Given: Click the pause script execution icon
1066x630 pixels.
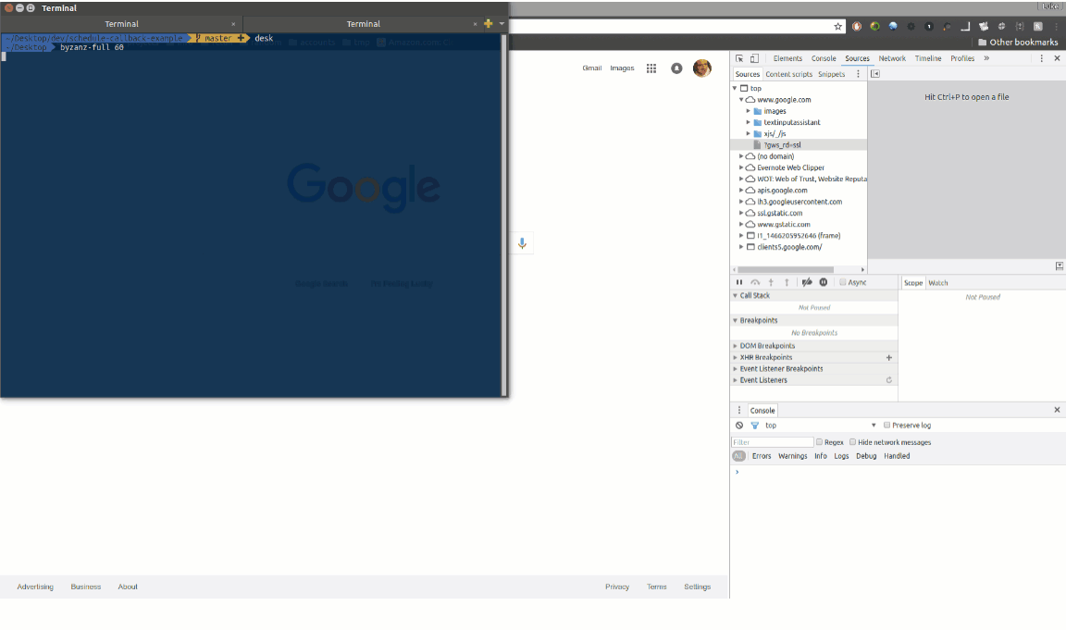Looking at the screenshot, I should tap(738, 282).
